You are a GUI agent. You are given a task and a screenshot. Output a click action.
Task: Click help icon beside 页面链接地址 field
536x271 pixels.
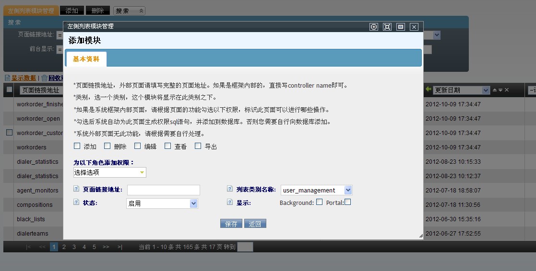(76, 189)
